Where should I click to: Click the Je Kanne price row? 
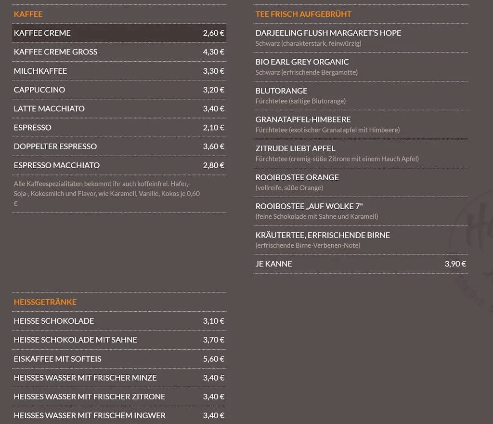[360, 264]
